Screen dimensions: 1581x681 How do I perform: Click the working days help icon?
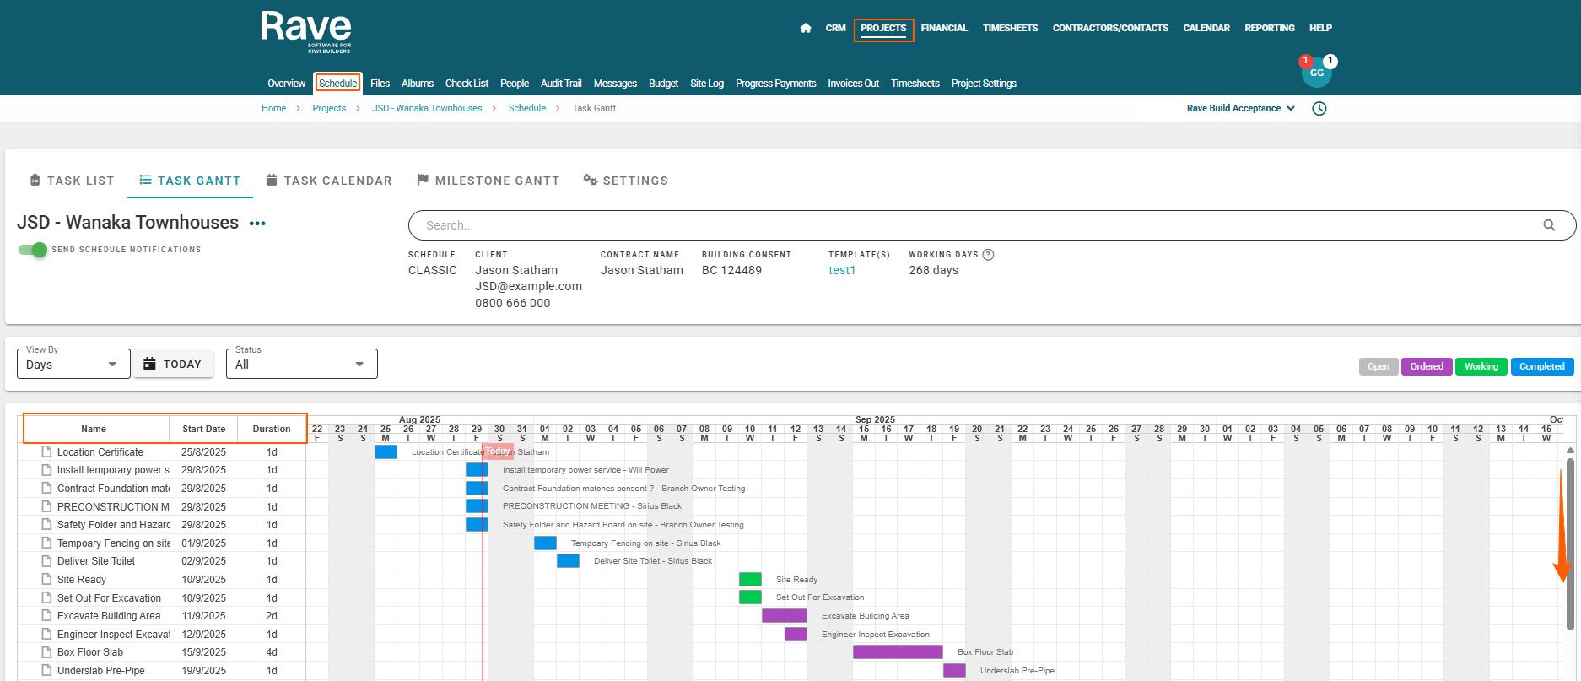988,255
